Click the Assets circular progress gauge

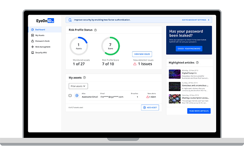(x=79, y=46)
